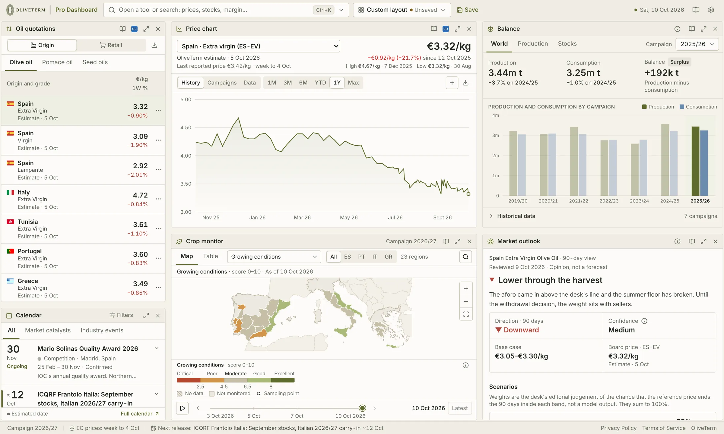
Task: Open the Custom layout dropdown
Action: 402,10
